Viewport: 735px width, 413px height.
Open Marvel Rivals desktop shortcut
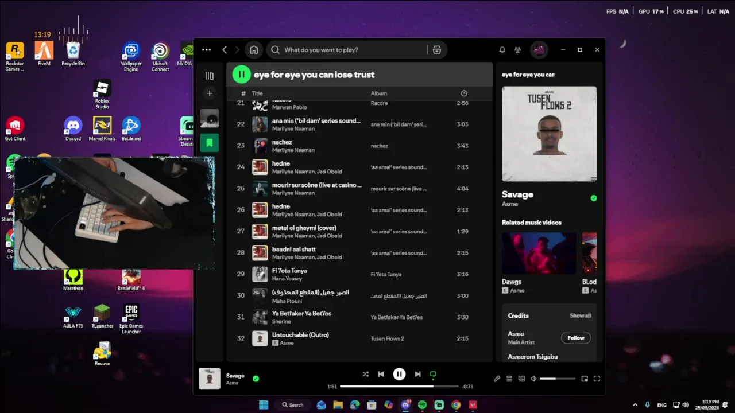click(x=102, y=128)
